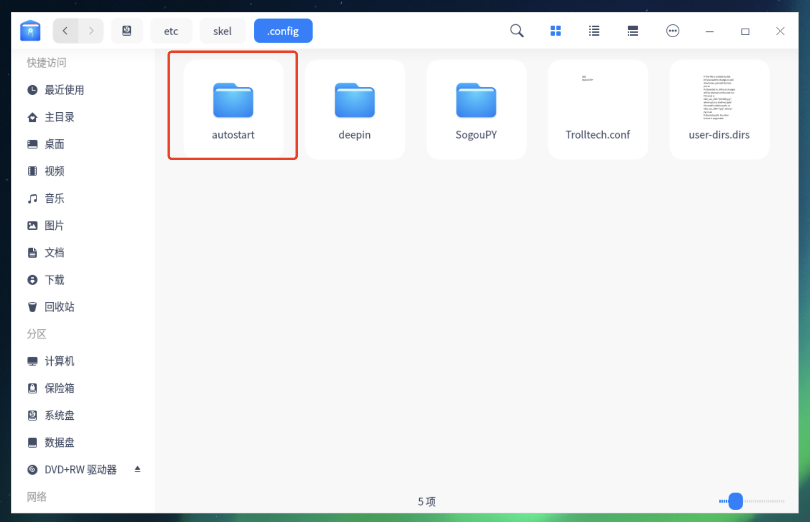Screen dimensions: 810x522
Task: Click the system disk breadcrumb icon
Action: click(127, 31)
